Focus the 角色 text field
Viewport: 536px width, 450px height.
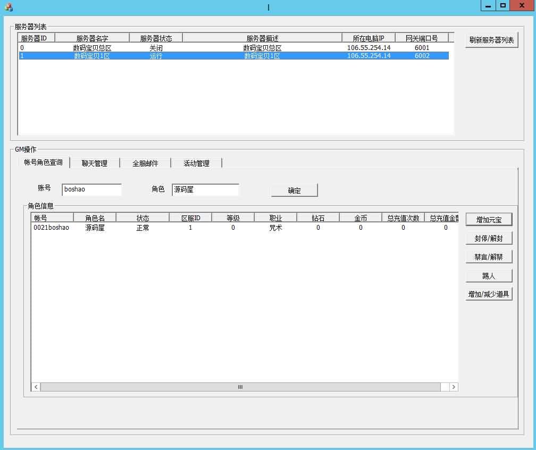(x=205, y=189)
